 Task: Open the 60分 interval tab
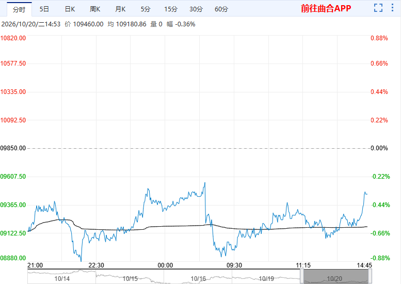click(221, 9)
